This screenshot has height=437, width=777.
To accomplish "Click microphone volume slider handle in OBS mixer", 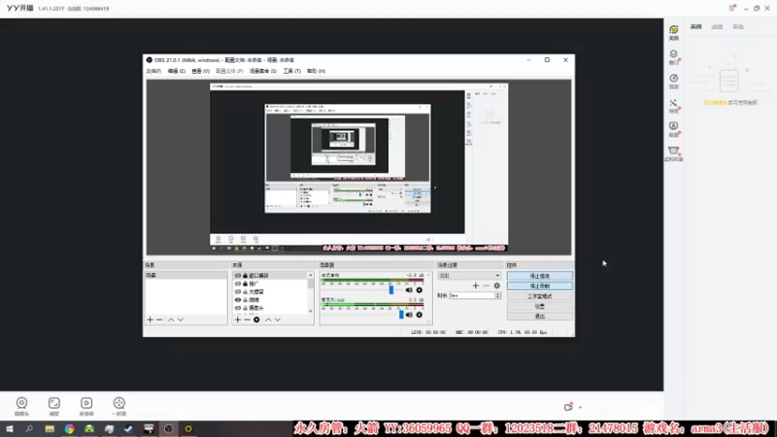I will pos(401,314).
